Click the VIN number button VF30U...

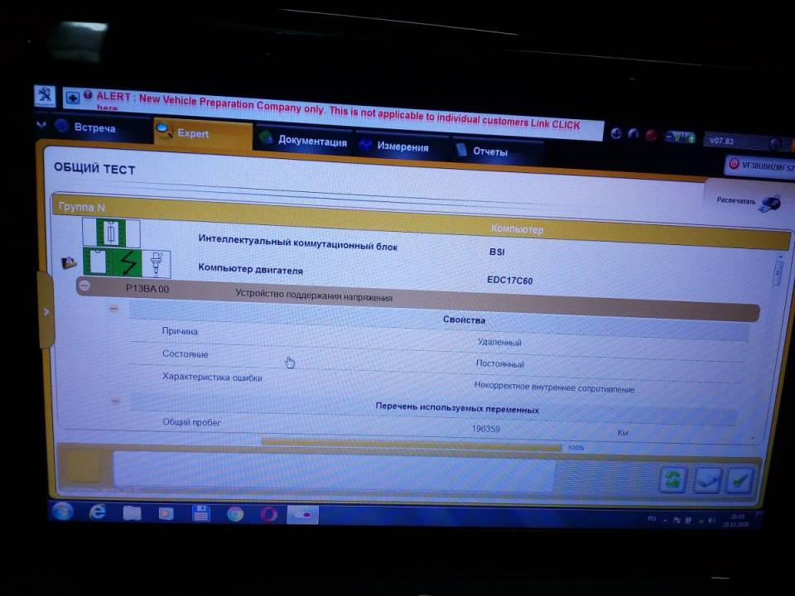[x=759, y=165]
